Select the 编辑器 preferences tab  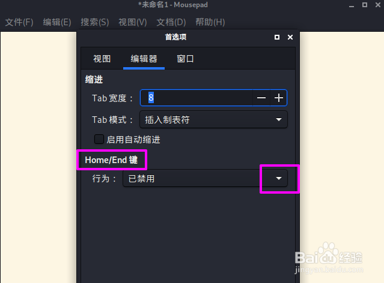[x=144, y=59]
